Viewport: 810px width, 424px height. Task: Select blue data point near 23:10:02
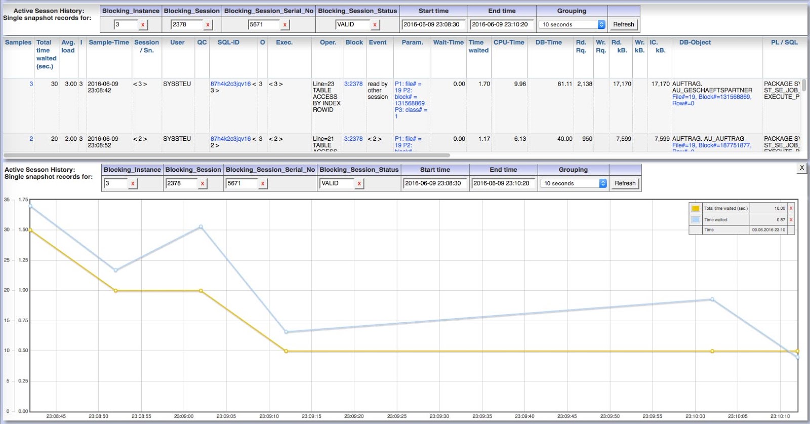[x=712, y=299]
